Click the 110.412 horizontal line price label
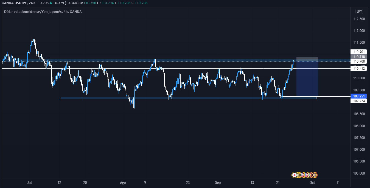 click(359, 69)
